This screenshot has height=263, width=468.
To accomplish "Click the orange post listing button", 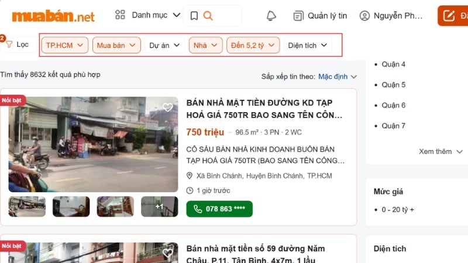I will click(x=453, y=16).
